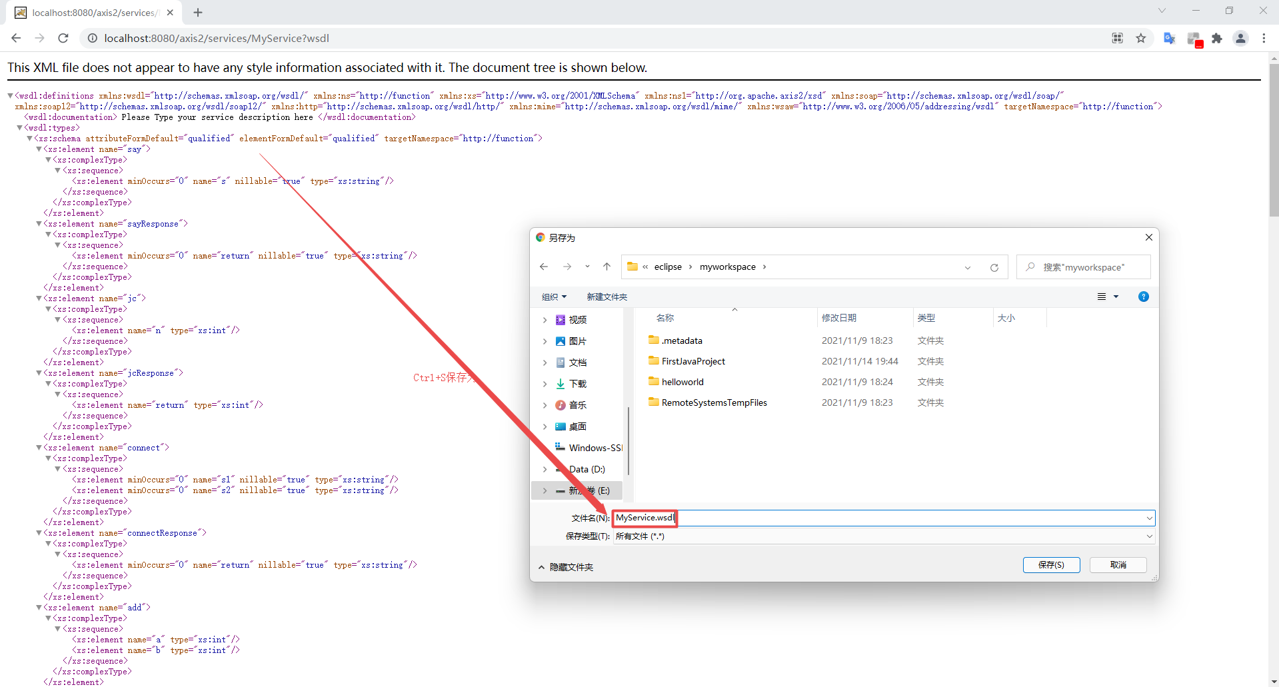Click the 保存(S) button
1279x687 pixels.
(1051, 565)
